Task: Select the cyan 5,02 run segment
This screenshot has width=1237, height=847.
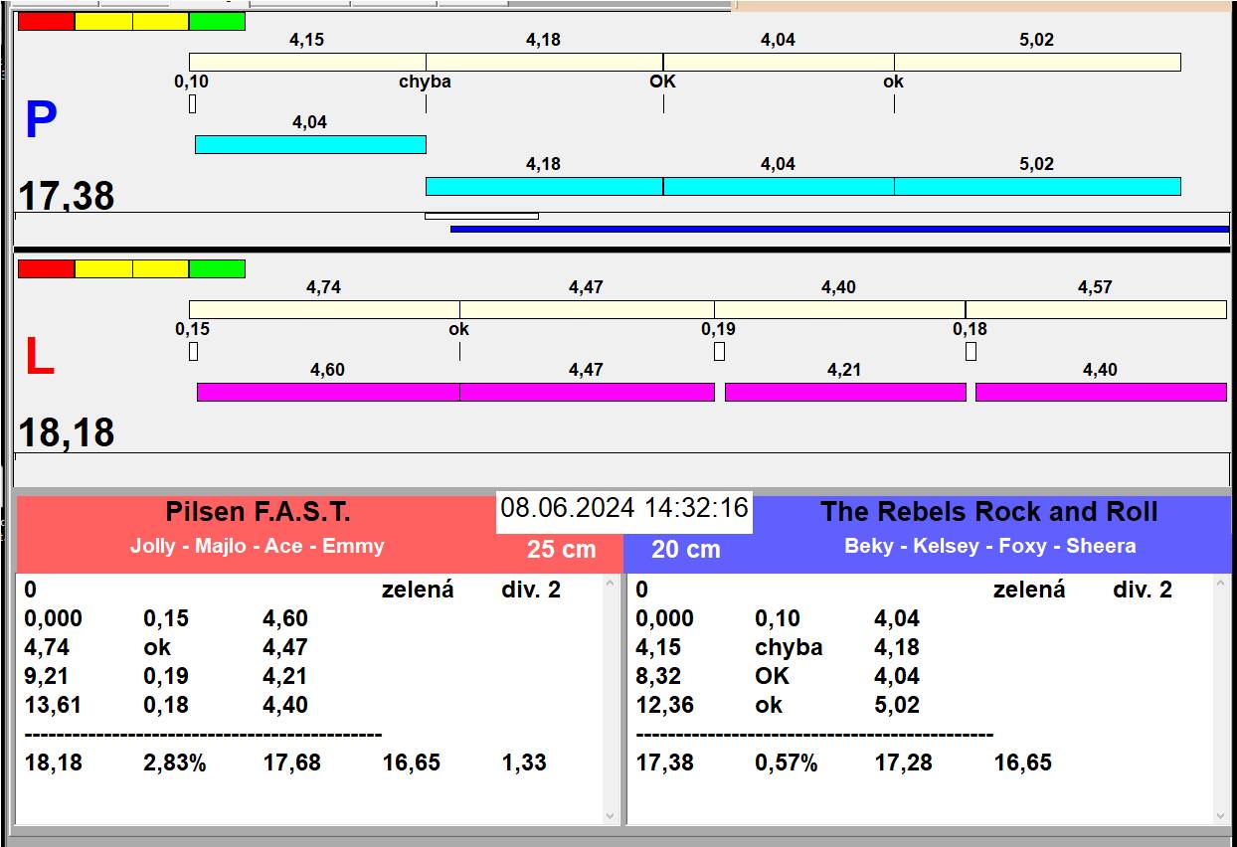Action: pos(1036,186)
